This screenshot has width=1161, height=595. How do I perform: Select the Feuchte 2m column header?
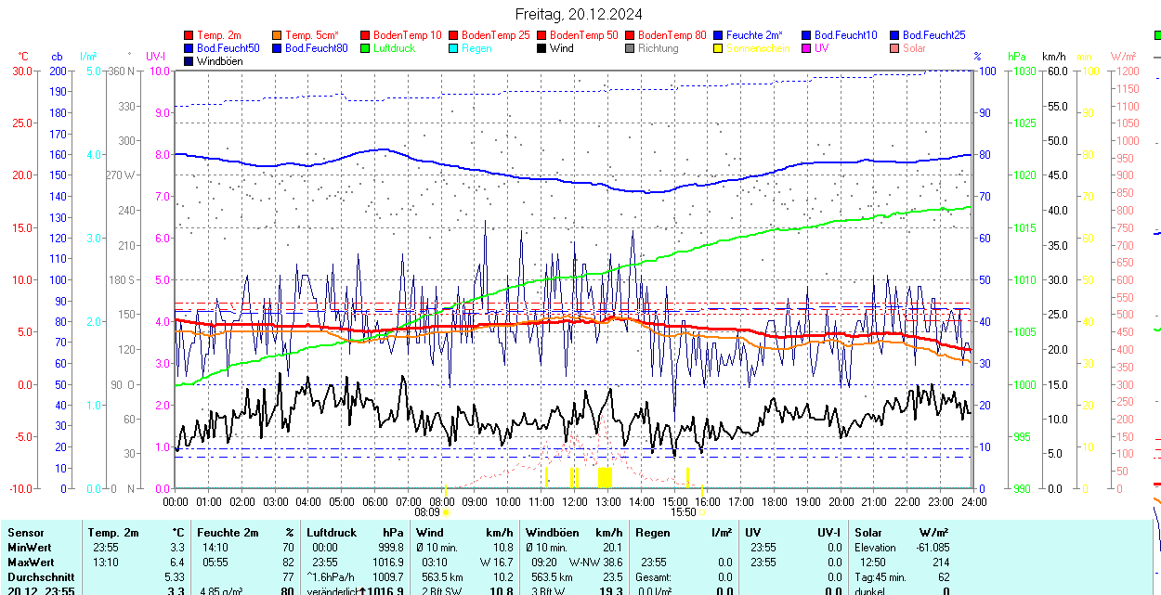(x=228, y=533)
